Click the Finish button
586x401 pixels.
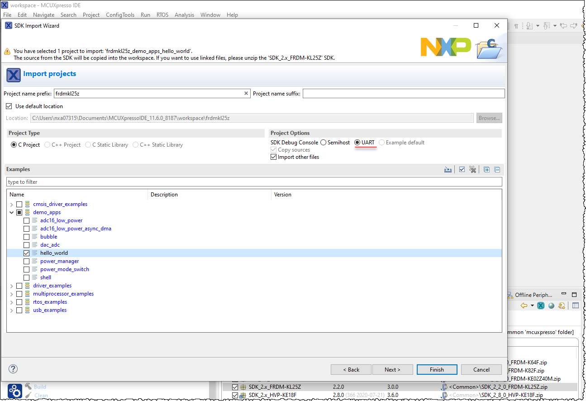437,370
